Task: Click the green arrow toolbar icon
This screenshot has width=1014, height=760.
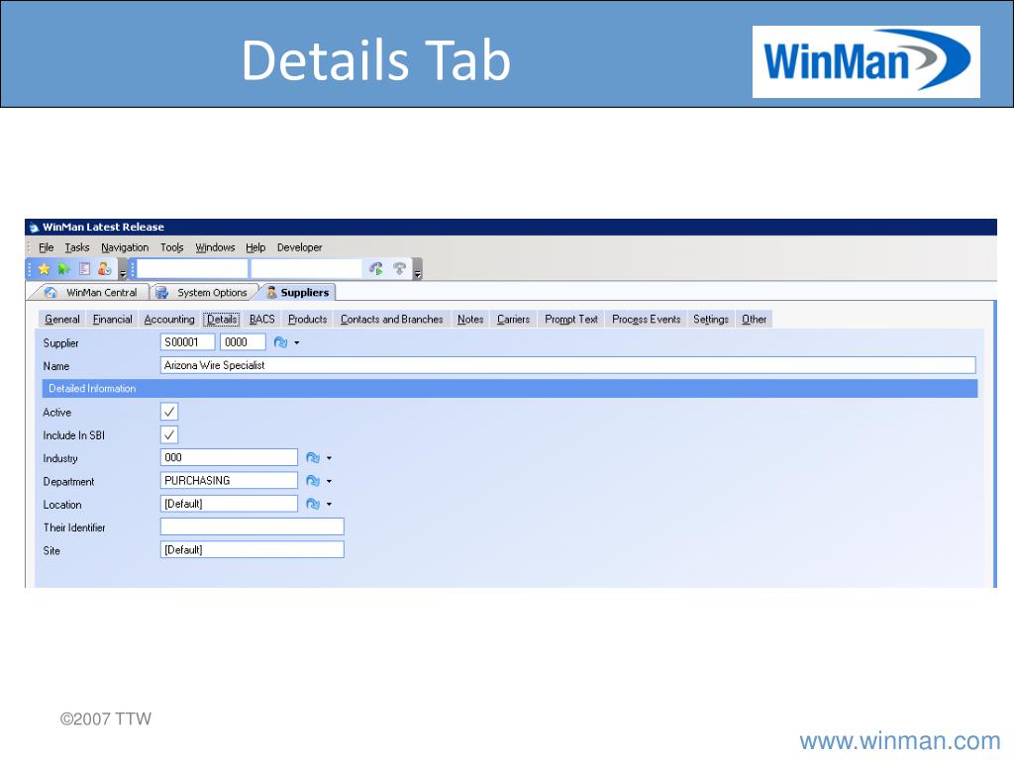Action: pyautogui.click(x=64, y=269)
